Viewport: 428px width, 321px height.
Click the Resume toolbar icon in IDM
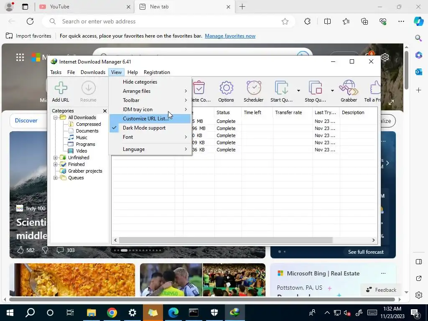pyautogui.click(x=88, y=92)
